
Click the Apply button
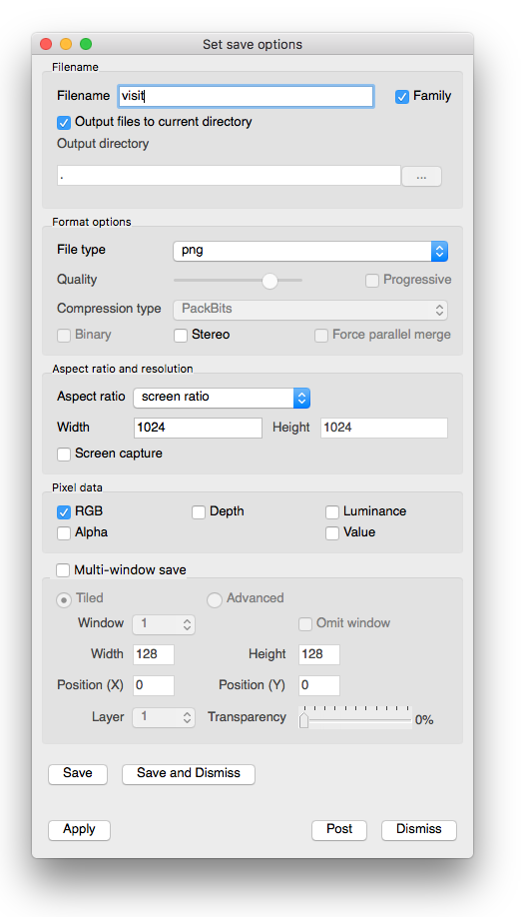(x=79, y=830)
